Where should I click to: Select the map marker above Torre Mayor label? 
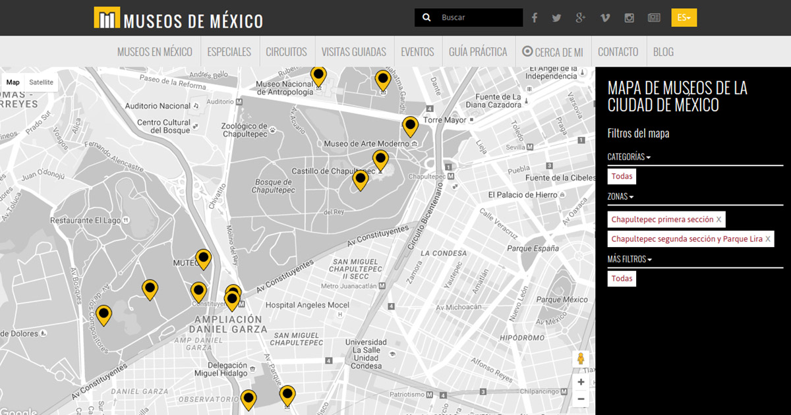coord(411,126)
